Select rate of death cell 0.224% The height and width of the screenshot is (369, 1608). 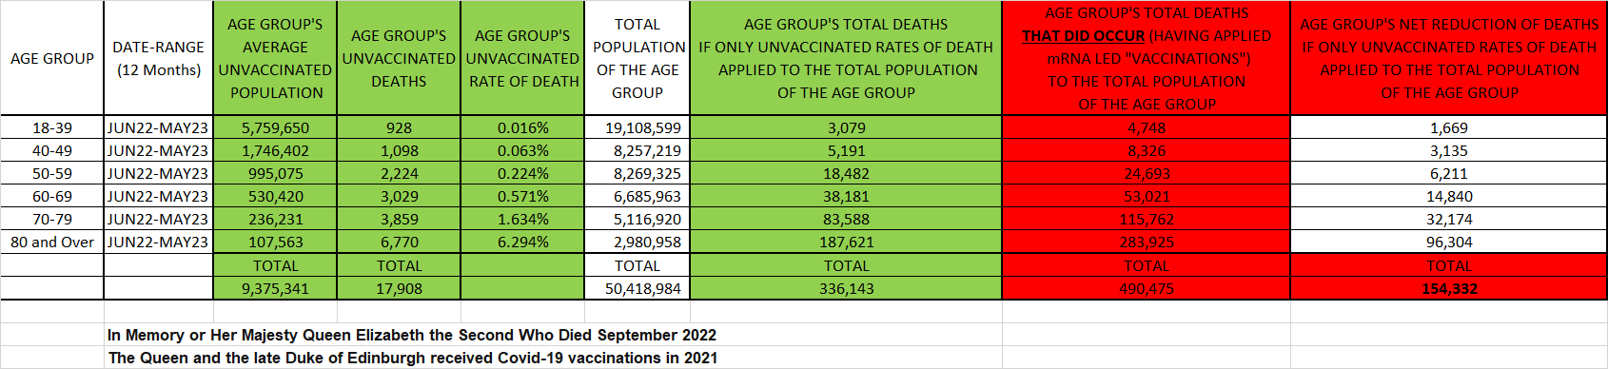[x=522, y=173]
